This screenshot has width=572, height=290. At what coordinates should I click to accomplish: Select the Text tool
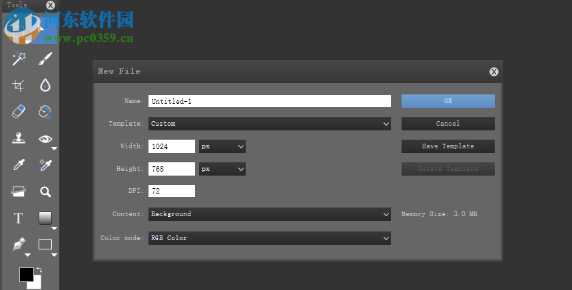(18, 218)
